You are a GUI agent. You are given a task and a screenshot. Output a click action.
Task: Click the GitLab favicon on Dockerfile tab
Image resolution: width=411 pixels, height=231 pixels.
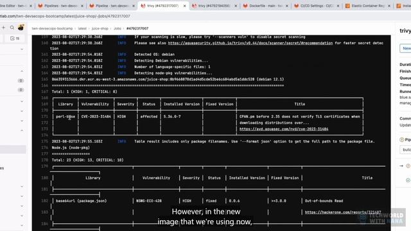245,6
